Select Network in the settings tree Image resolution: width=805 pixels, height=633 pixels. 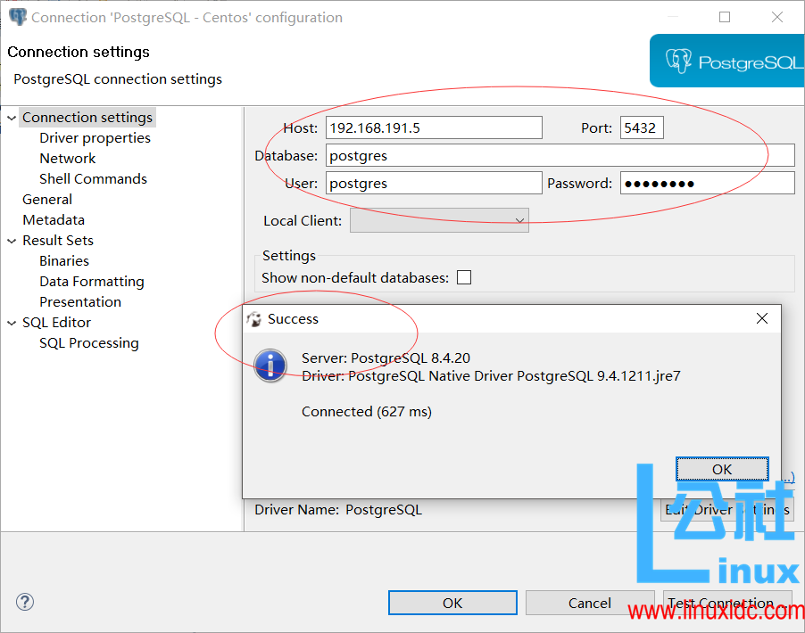tap(67, 158)
